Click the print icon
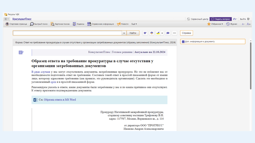255x143 pixels. tap(151, 33)
